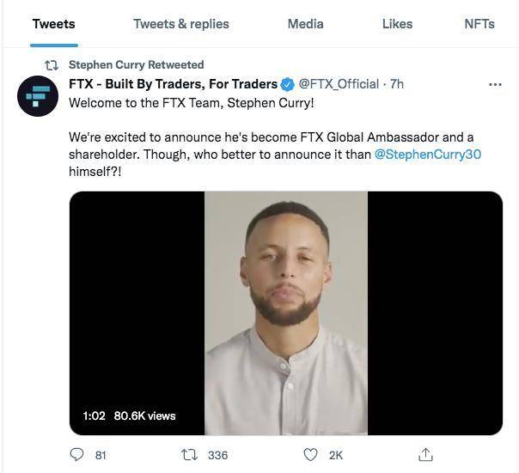Open the three-dot more options menu
519x473 pixels.
495,84
